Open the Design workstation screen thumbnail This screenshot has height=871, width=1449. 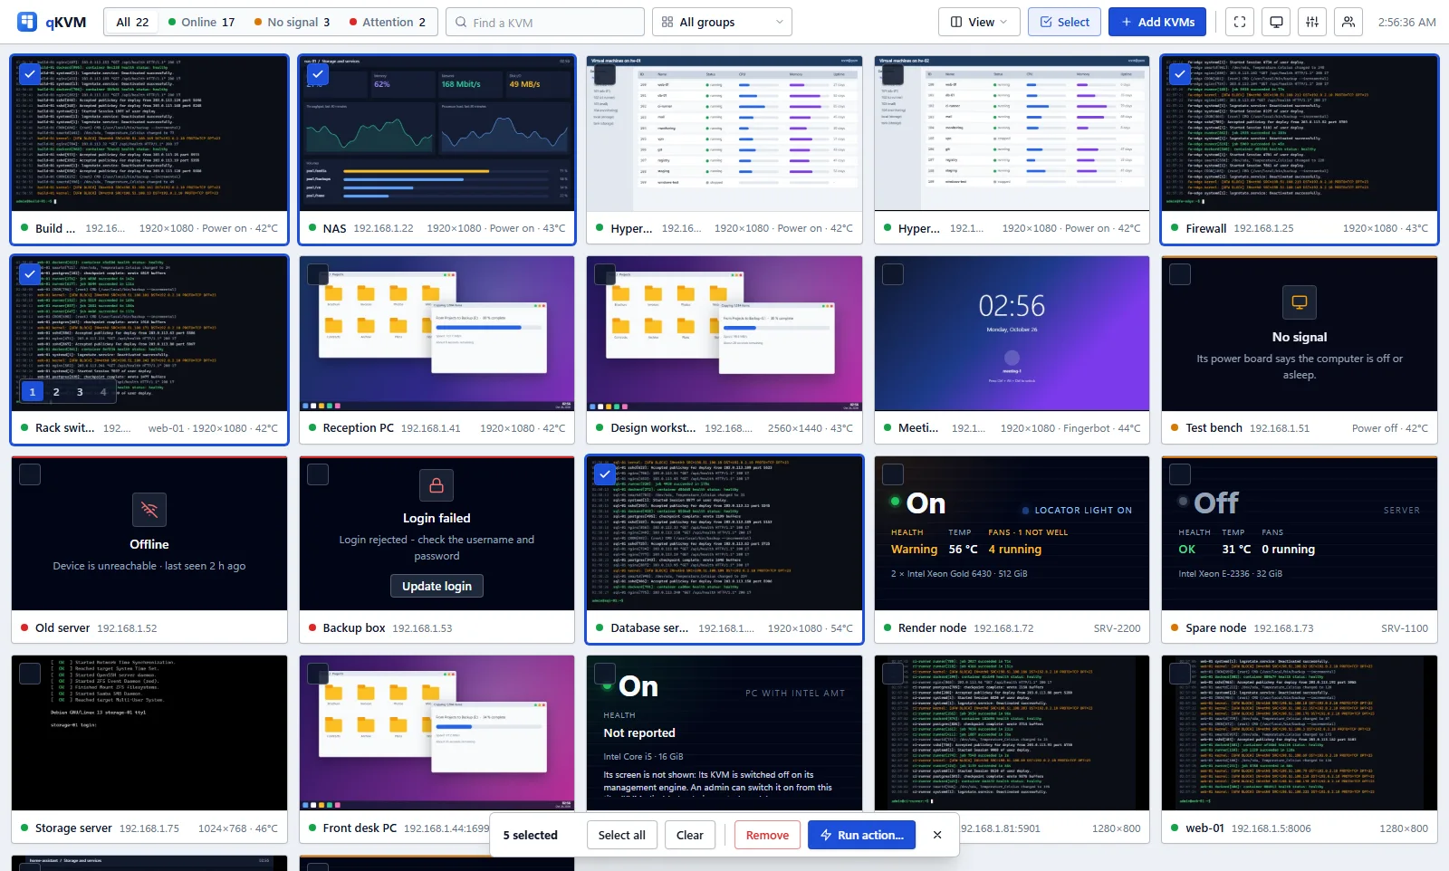(724, 333)
